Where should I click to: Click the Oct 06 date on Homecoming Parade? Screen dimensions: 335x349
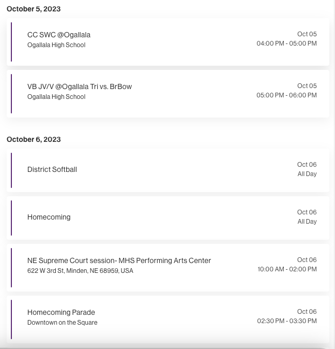click(307, 312)
